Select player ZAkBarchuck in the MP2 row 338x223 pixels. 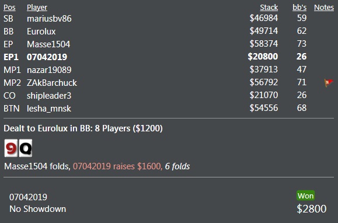point(52,83)
